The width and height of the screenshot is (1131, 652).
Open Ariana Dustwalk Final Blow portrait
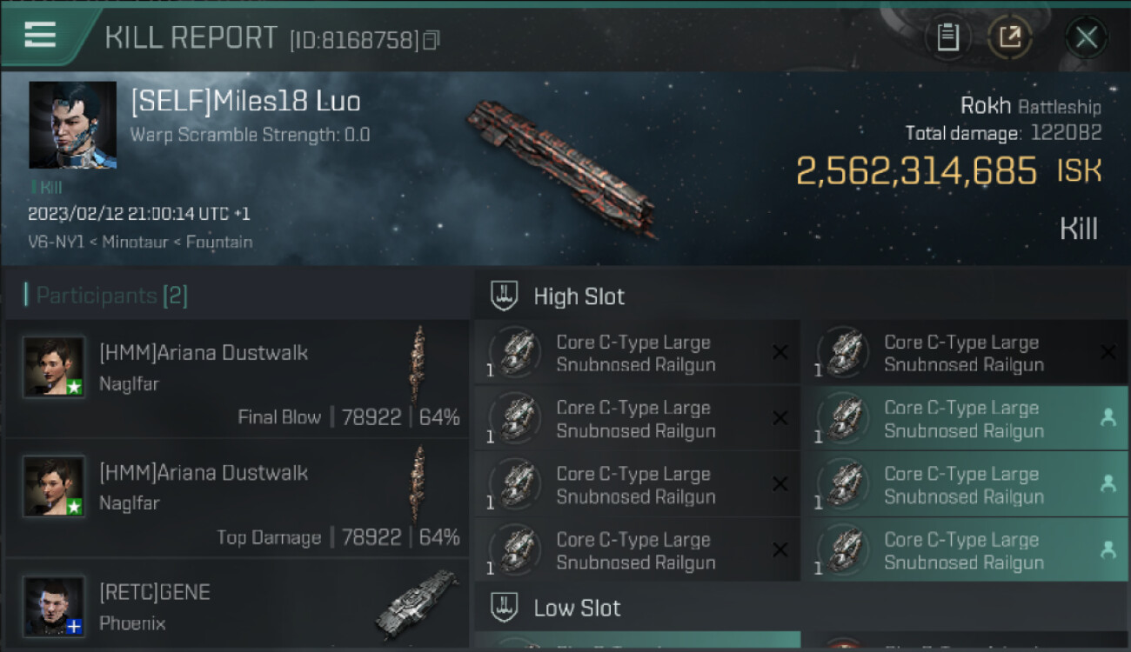54,367
